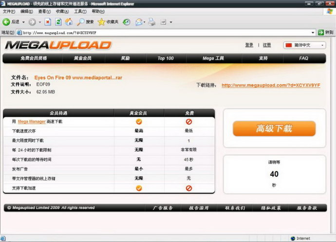
Task: Click the page icon in address bar
Action: [19, 33]
